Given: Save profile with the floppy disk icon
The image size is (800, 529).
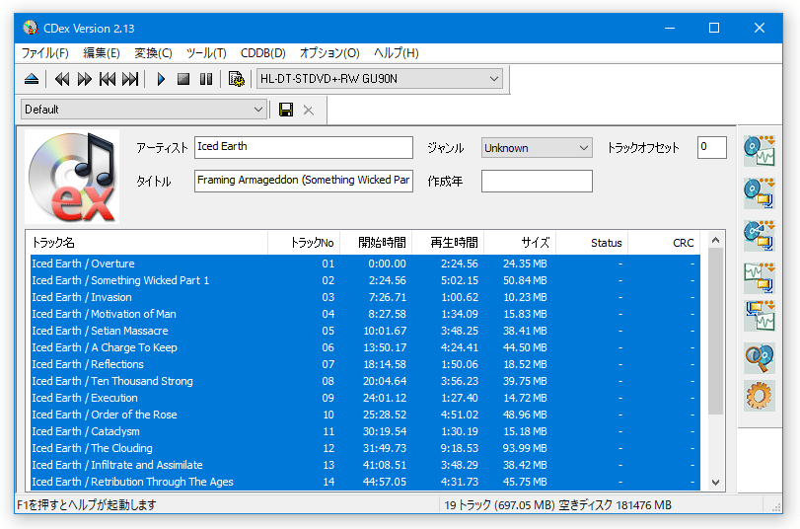Looking at the screenshot, I should (x=286, y=110).
